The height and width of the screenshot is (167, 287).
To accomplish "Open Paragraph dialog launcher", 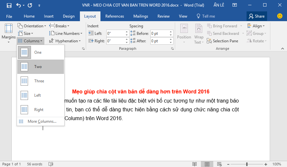I will click(172, 49).
